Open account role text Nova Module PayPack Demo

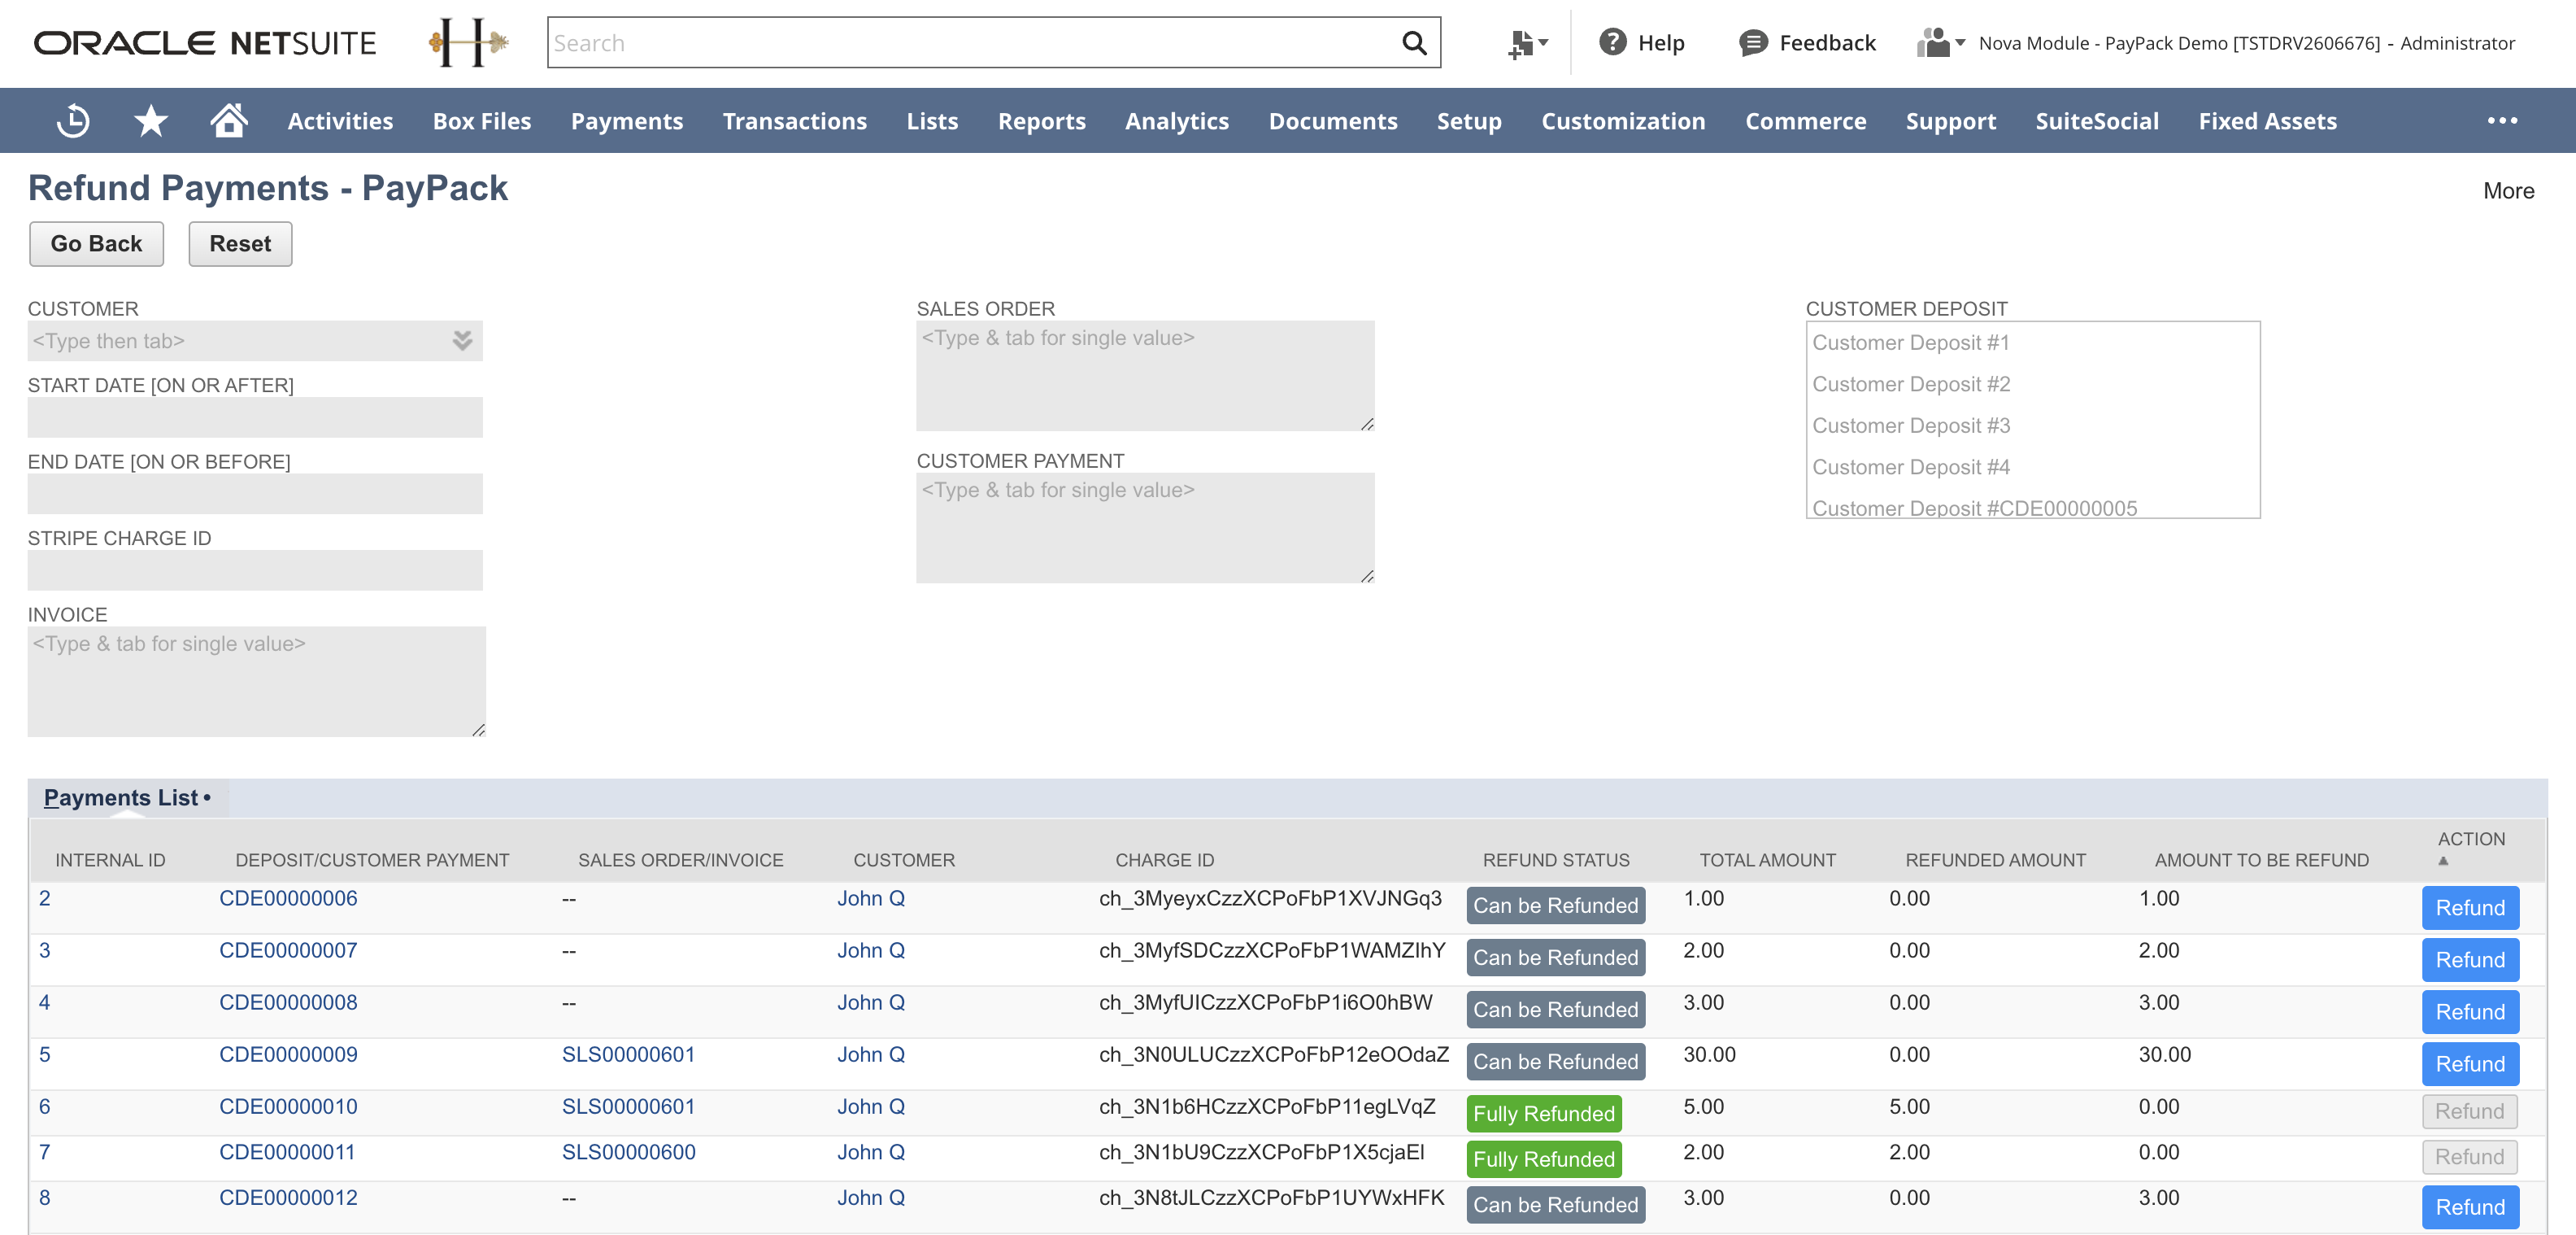pyautogui.click(x=2246, y=43)
